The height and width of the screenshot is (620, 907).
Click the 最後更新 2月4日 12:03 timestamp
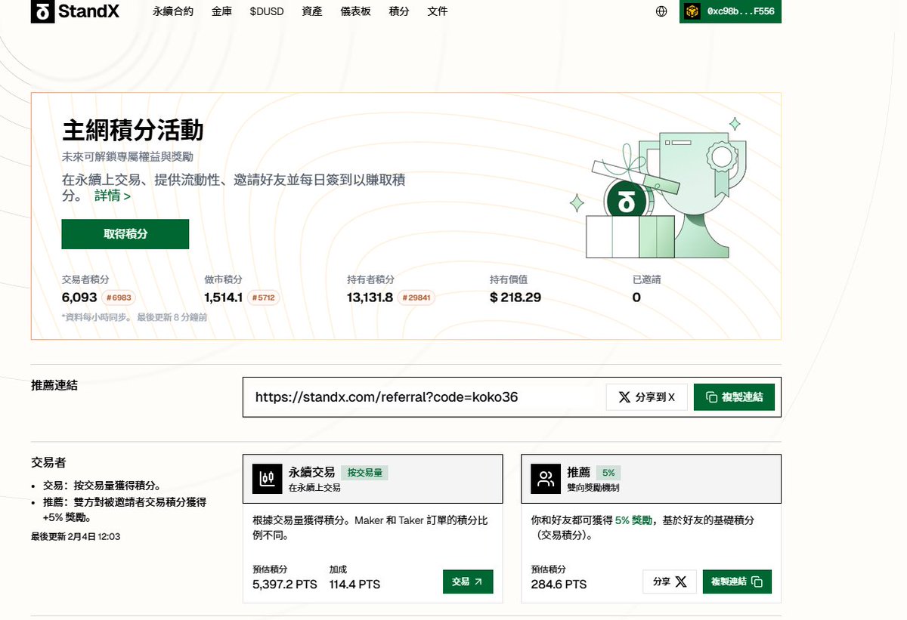[x=76, y=537]
